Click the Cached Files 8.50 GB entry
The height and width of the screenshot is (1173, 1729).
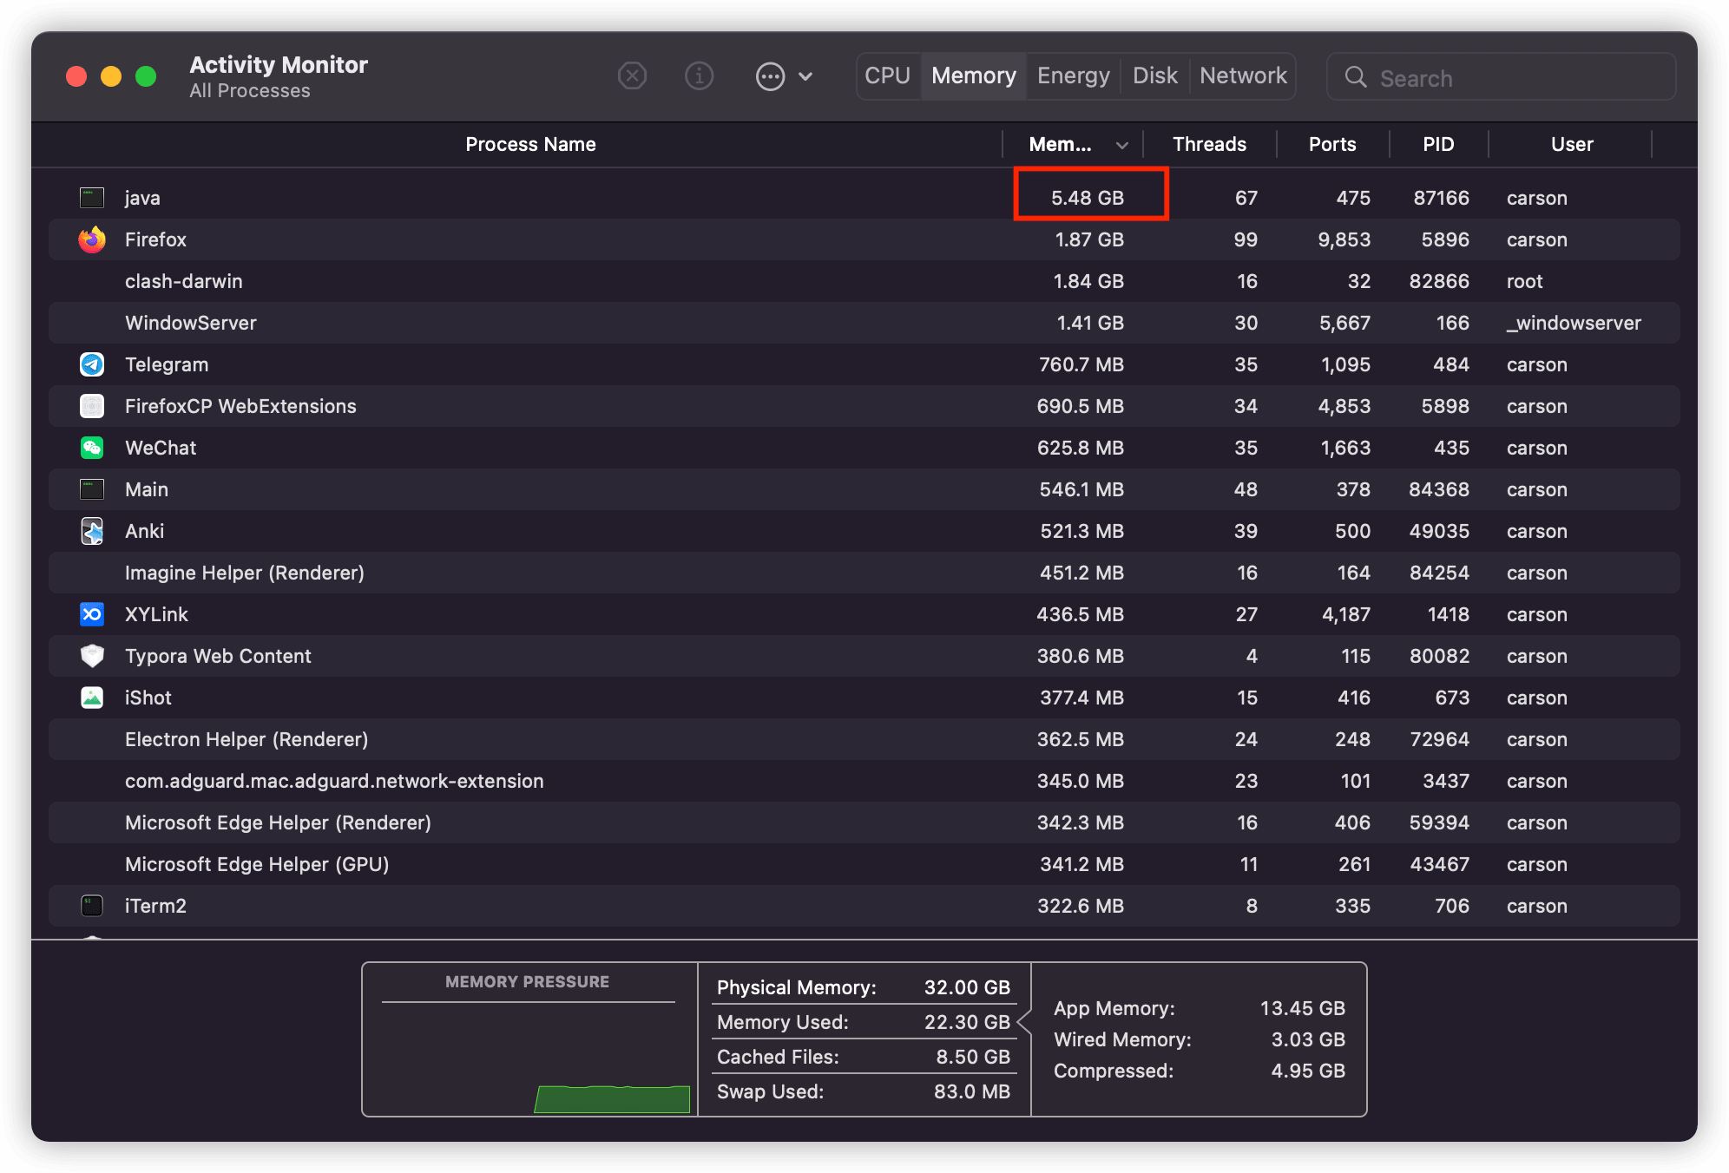tap(864, 1057)
